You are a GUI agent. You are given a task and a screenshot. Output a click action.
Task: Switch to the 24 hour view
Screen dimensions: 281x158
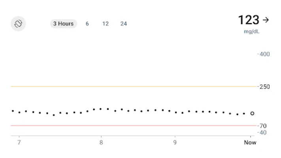coord(124,24)
